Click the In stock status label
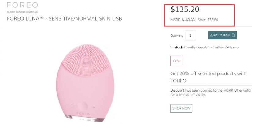 (176, 47)
